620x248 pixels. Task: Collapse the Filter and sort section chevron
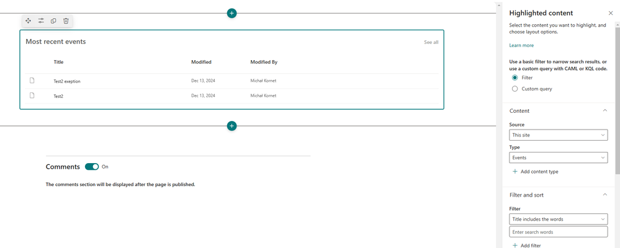pyautogui.click(x=604, y=195)
